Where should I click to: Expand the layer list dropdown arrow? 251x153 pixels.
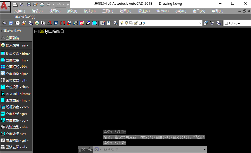pyautogui.click(x=200, y=23)
